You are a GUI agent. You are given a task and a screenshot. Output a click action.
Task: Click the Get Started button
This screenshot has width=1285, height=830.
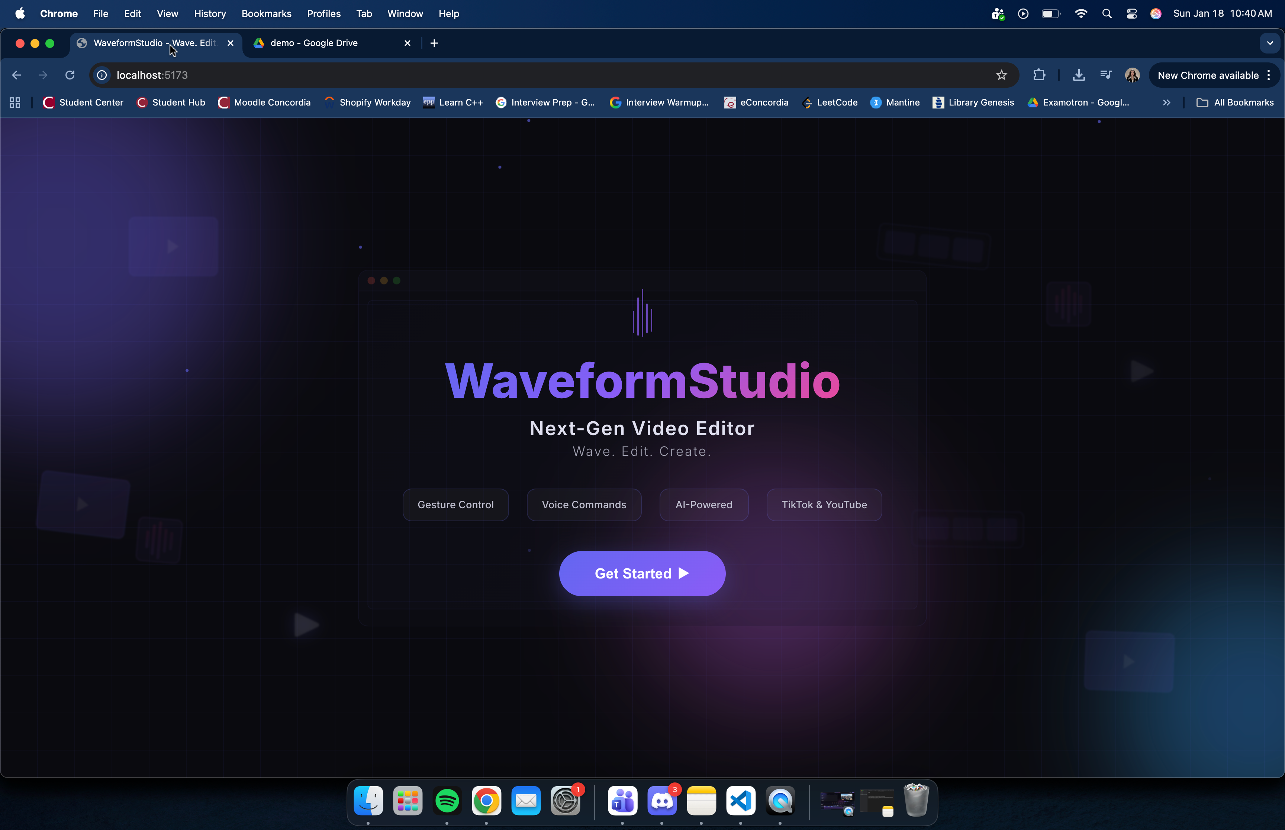[x=642, y=573]
